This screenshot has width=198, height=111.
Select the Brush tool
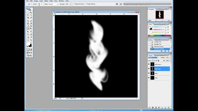click(31, 21)
